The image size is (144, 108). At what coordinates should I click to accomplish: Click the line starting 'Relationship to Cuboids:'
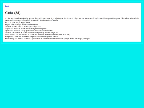[x=48, y=39]
